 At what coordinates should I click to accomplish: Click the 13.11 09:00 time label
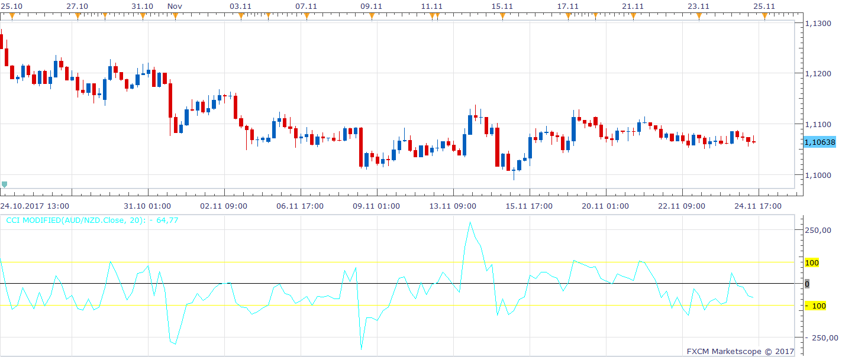point(451,206)
